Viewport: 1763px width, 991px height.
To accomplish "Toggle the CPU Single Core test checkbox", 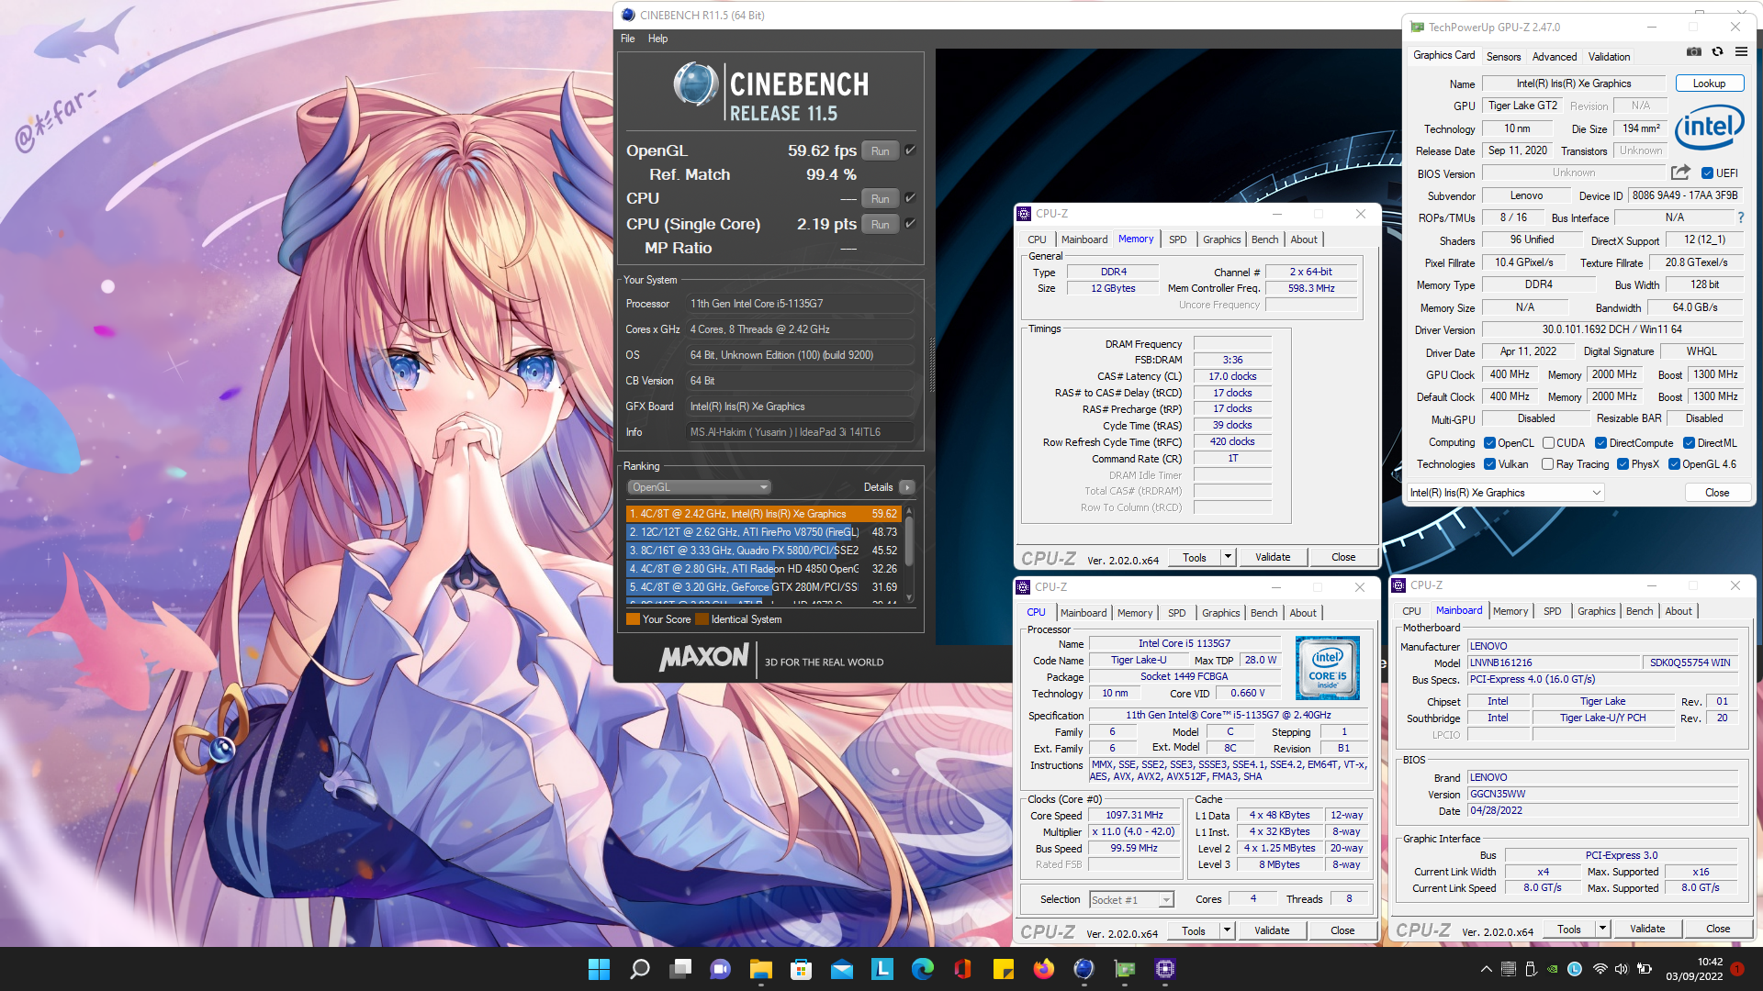I will tap(910, 224).
